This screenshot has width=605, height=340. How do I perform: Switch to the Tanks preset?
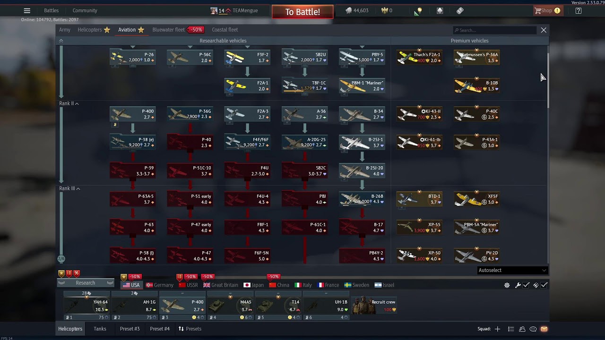point(100,329)
